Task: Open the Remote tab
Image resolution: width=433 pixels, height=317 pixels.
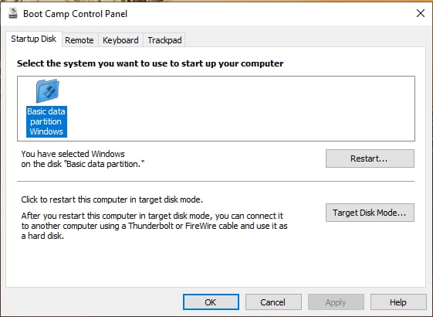Action: pos(79,40)
